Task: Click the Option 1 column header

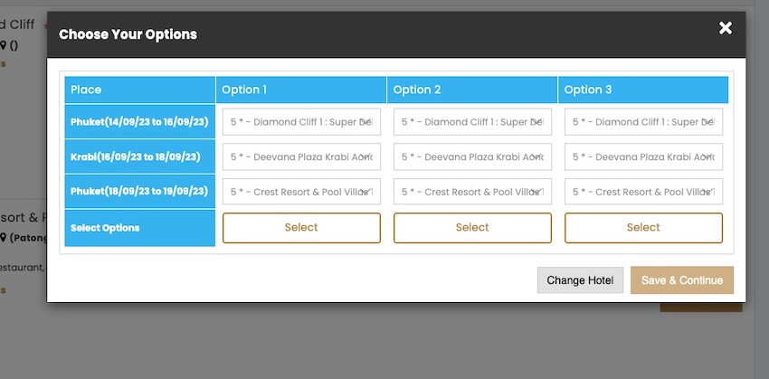Action: pyautogui.click(x=301, y=90)
